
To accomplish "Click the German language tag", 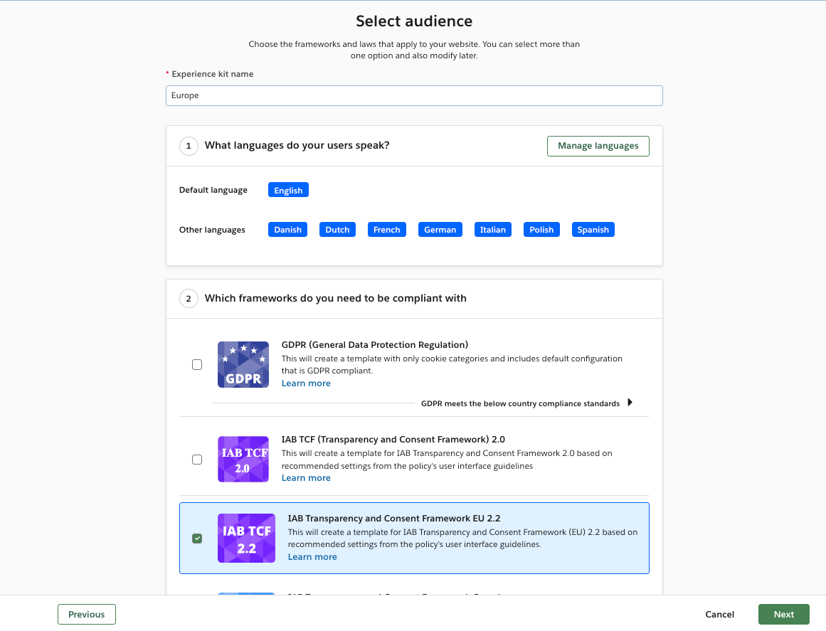I will 440,230.
